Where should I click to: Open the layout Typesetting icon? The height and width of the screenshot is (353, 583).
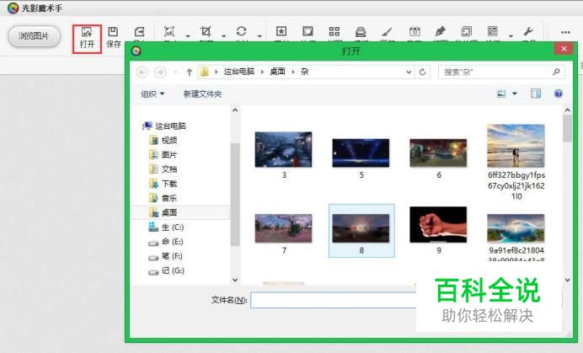[x=493, y=32]
